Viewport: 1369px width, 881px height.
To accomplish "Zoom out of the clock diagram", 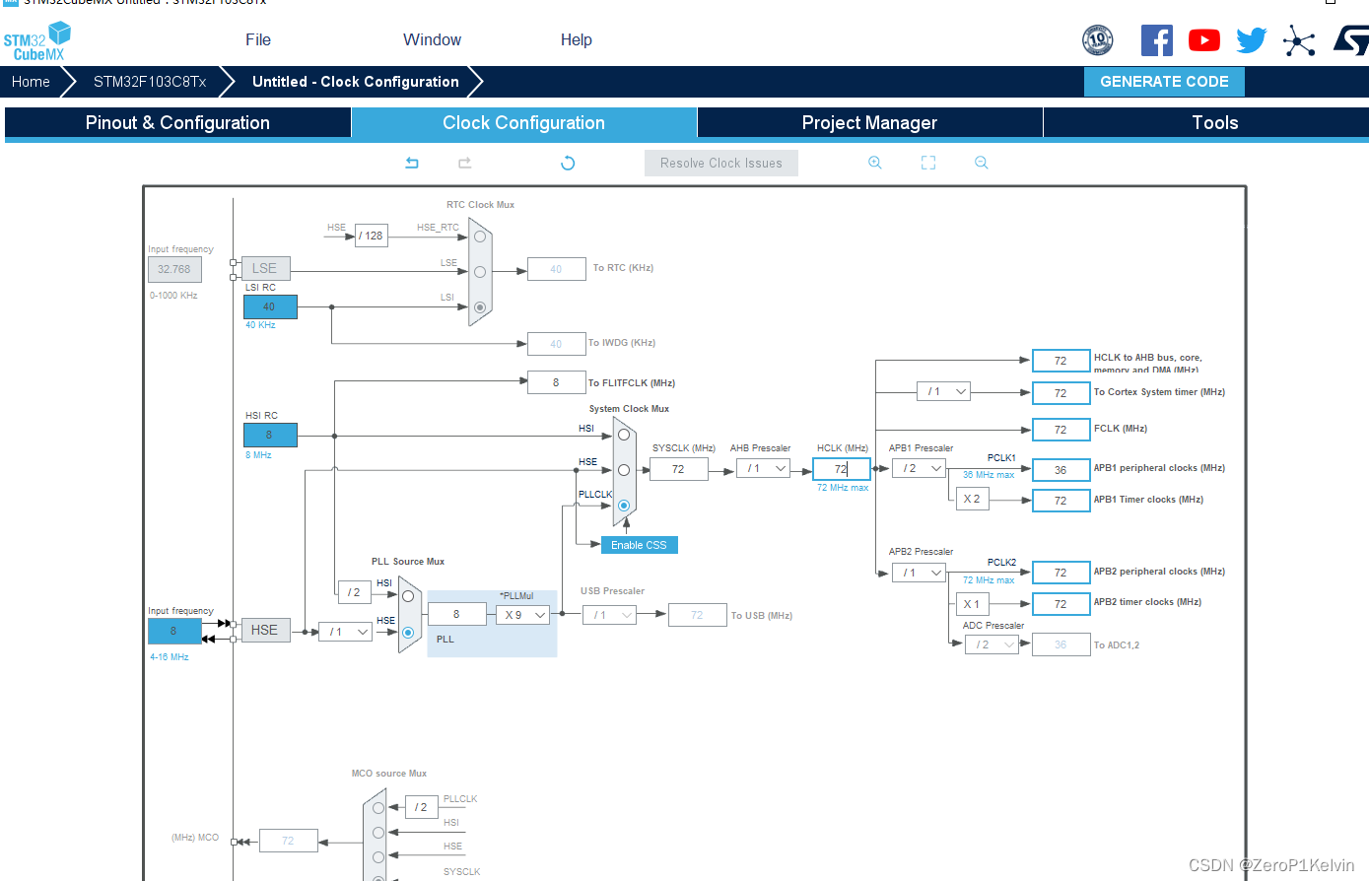I will click(x=982, y=163).
